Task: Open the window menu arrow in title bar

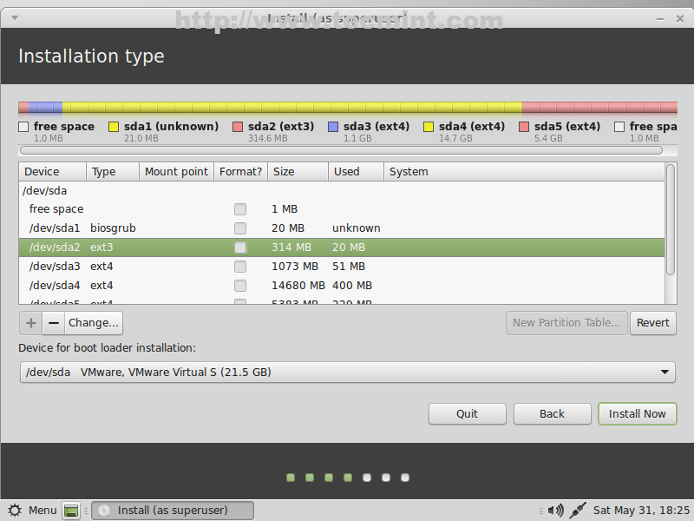Action: [13, 16]
